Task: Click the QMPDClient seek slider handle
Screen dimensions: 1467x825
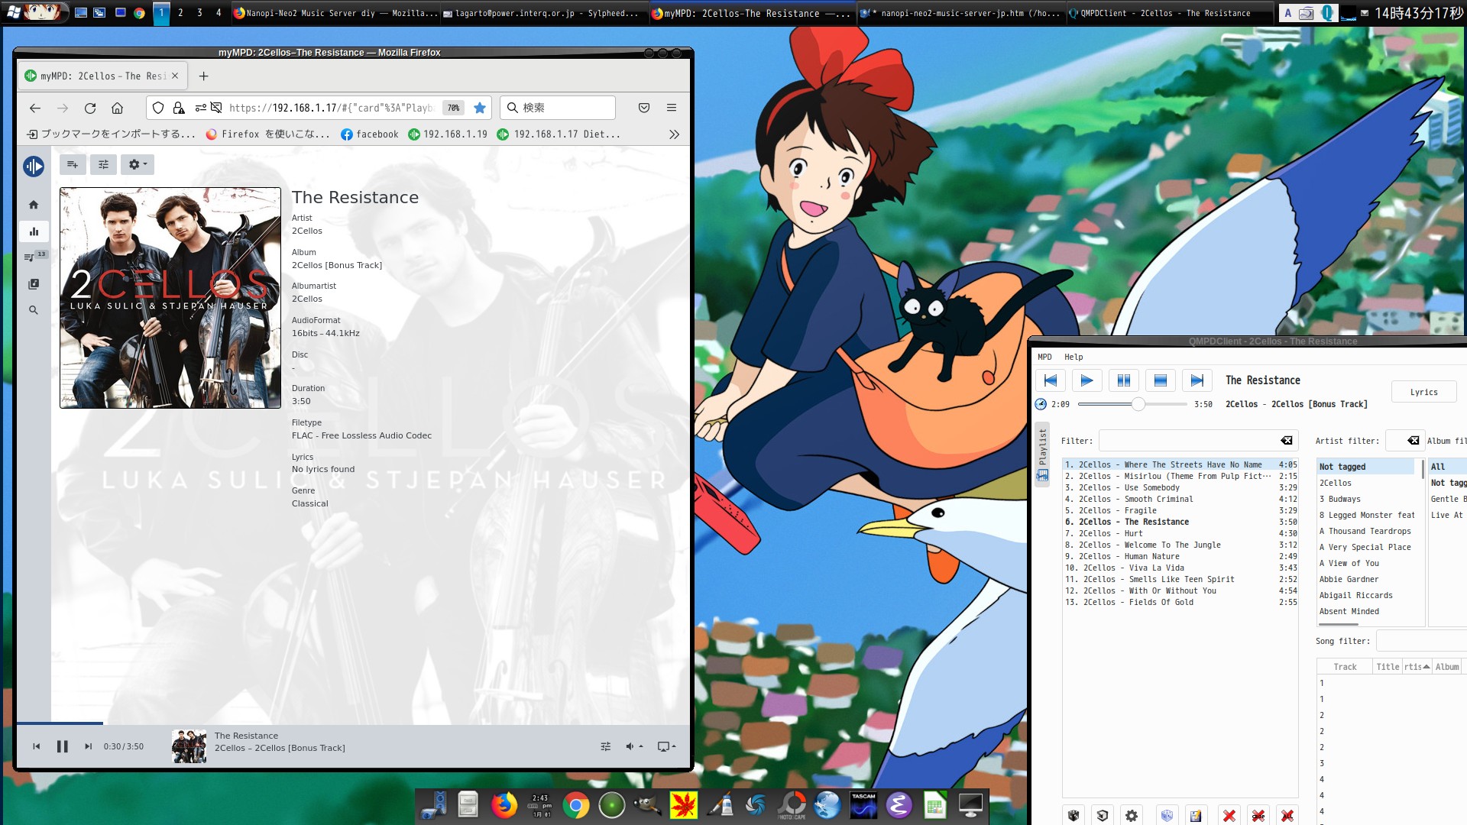Action: (x=1138, y=404)
